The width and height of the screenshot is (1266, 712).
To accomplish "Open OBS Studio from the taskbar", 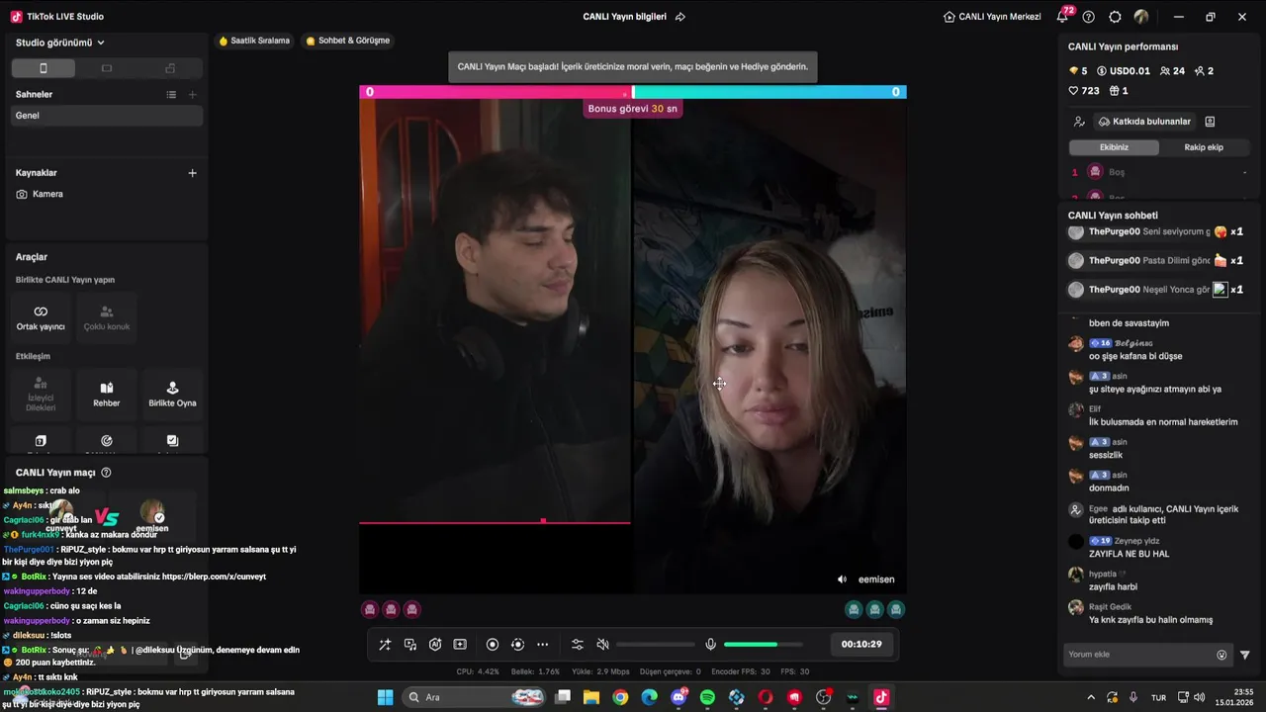I will pyautogui.click(x=824, y=697).
